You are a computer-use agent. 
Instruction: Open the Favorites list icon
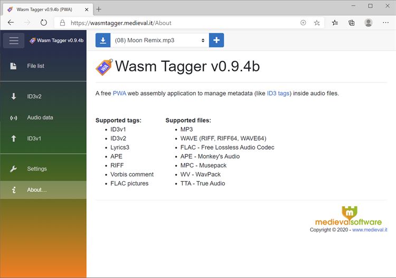point(335,23)
